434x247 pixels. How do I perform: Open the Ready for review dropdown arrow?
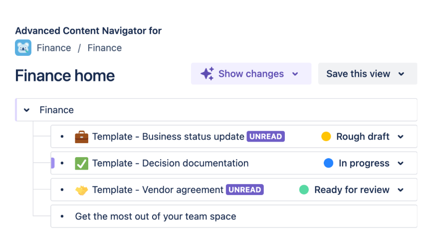tap(401, 190)
